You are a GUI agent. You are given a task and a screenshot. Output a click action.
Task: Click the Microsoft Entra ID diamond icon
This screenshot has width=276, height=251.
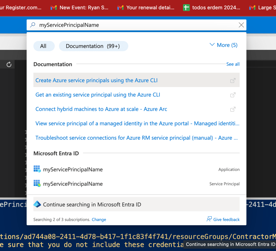(37, 204)
